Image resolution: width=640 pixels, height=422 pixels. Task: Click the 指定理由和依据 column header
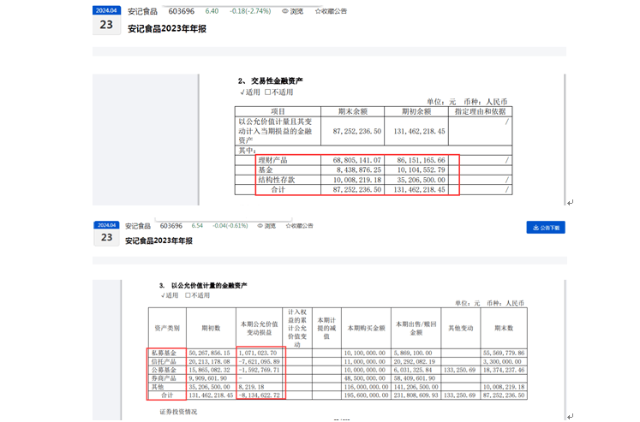point(481,112)
